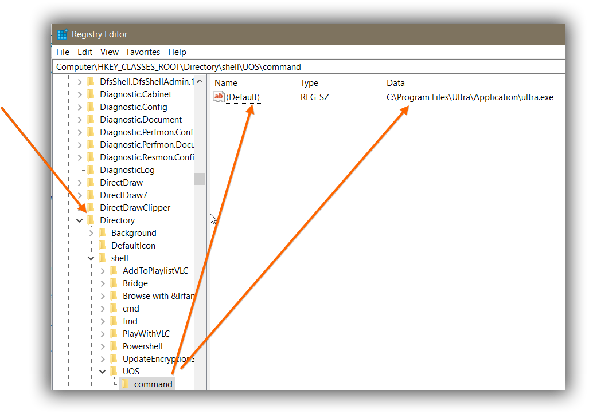Select the cmd folder icon
This screenshot has height=414, width=589.
pyautogui.click(x=114, y=309)
